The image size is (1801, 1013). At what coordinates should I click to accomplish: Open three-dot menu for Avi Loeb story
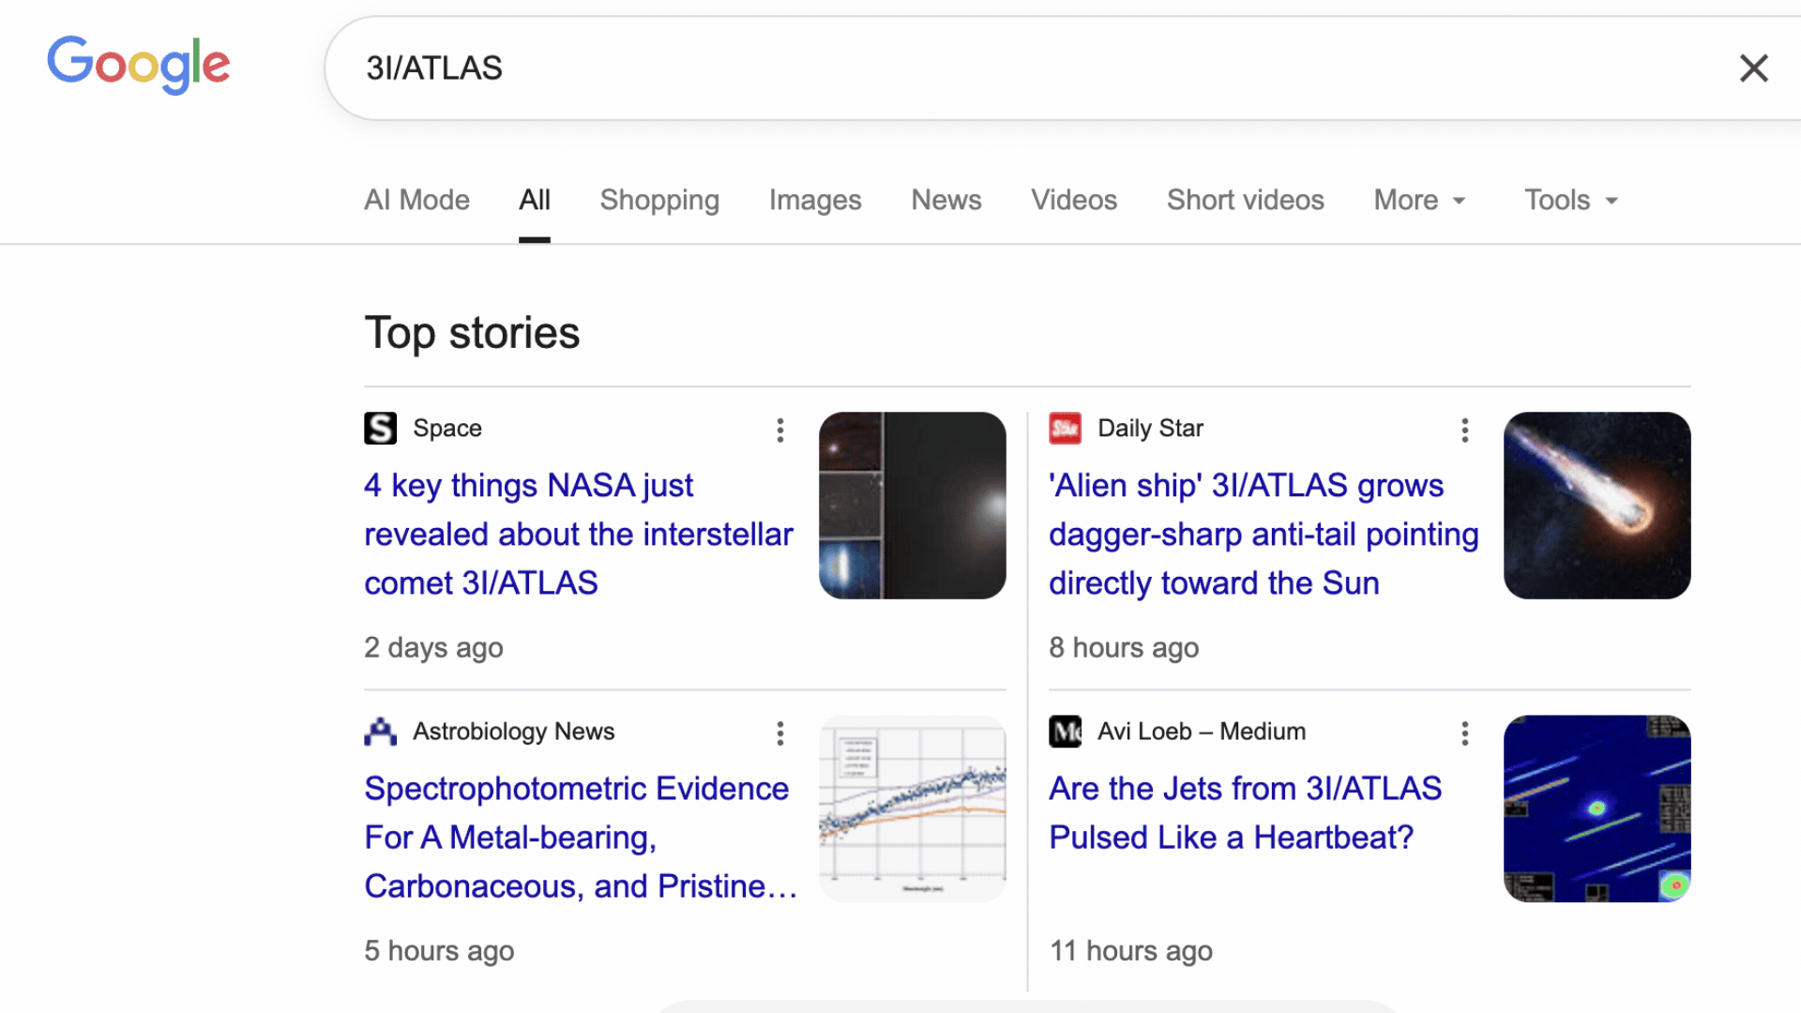pyautogui.click(x=1464, y=733)
